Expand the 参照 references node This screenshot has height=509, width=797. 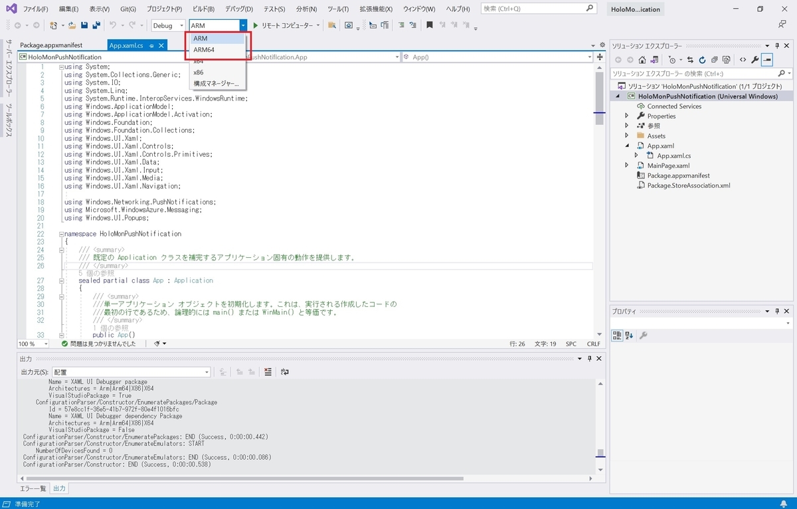coord(626,126)
